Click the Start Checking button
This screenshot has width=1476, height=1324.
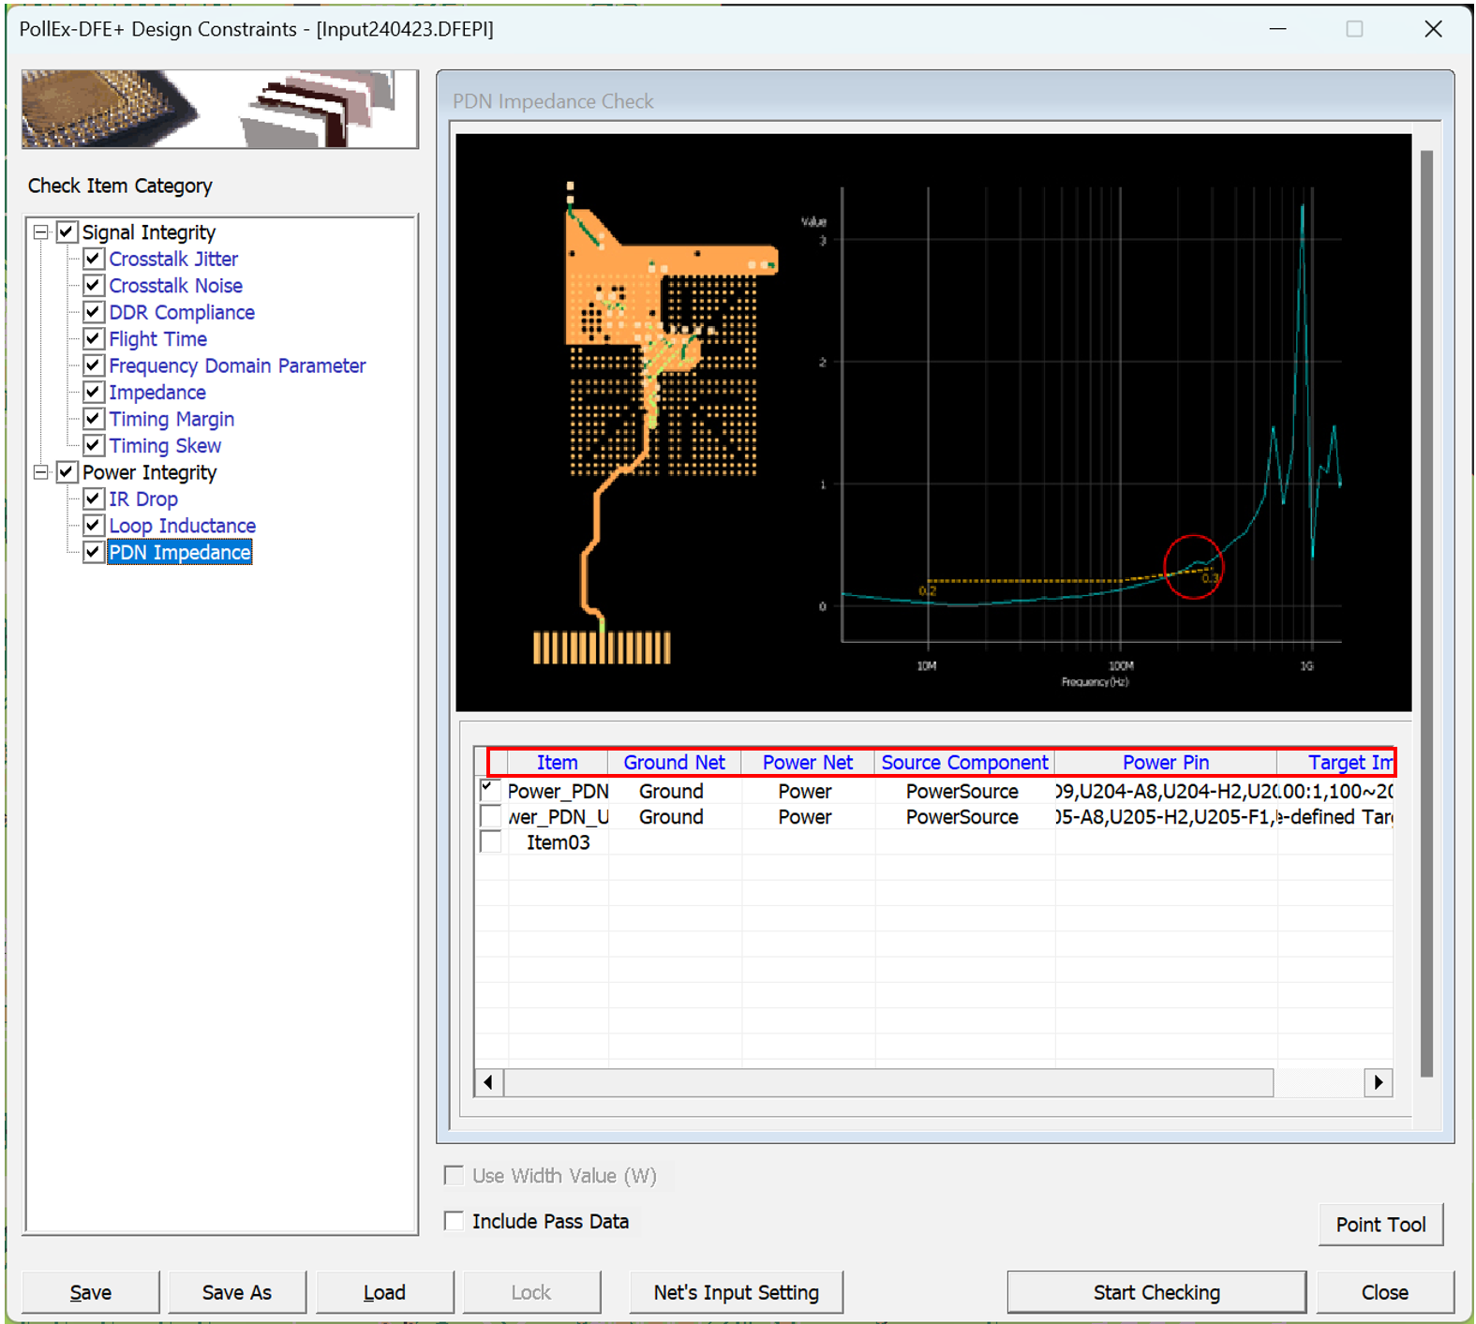[x=1155, y=1292]
